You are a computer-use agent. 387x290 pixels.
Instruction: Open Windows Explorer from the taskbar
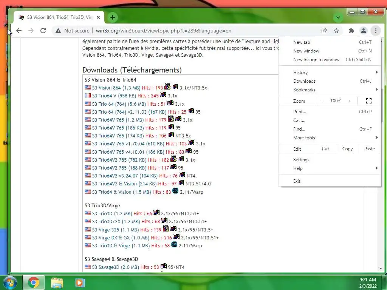tap(57, 282)
